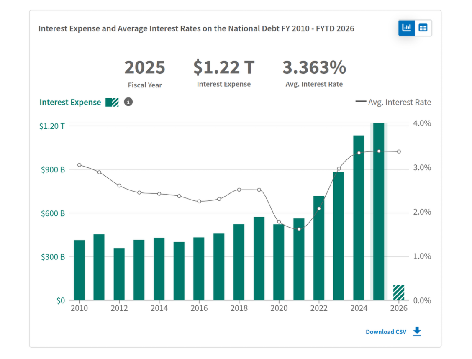
Task: Click the $600 B axis label
Action: 53,214
